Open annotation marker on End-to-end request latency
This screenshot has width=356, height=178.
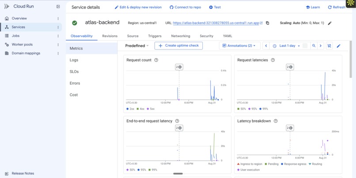click(179, 128)
